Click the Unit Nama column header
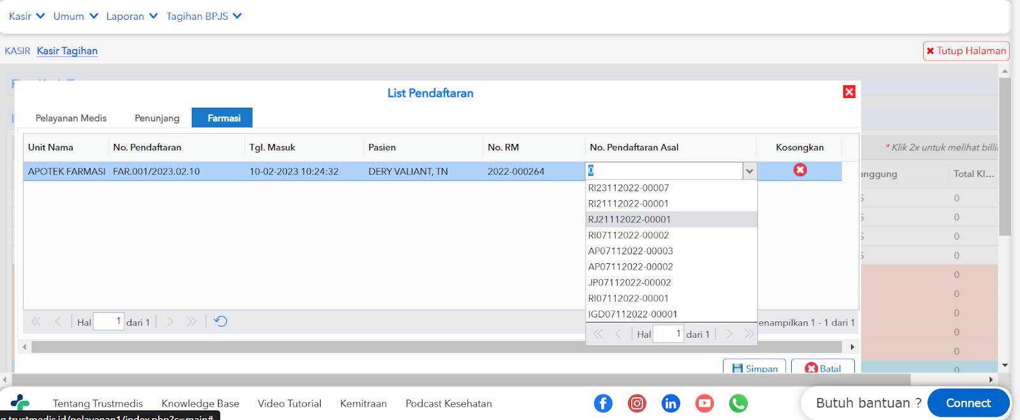Viewport: 1020px width, 420px height. click(66, 147)
